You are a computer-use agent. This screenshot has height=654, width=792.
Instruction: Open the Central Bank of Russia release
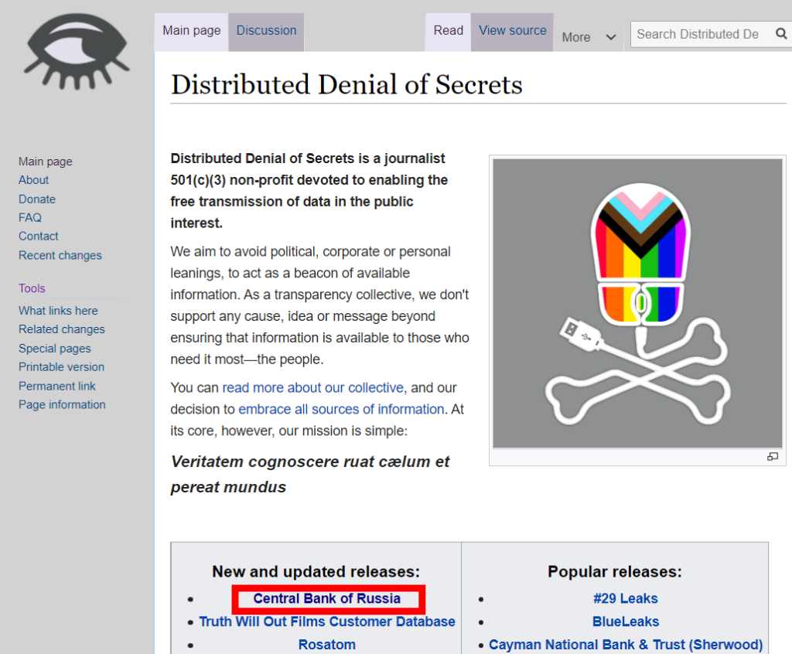(x=326, y=598)
